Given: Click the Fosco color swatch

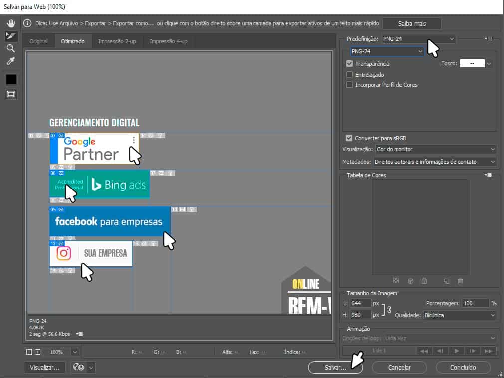Looking at the screenshot, I should (472, 63).
